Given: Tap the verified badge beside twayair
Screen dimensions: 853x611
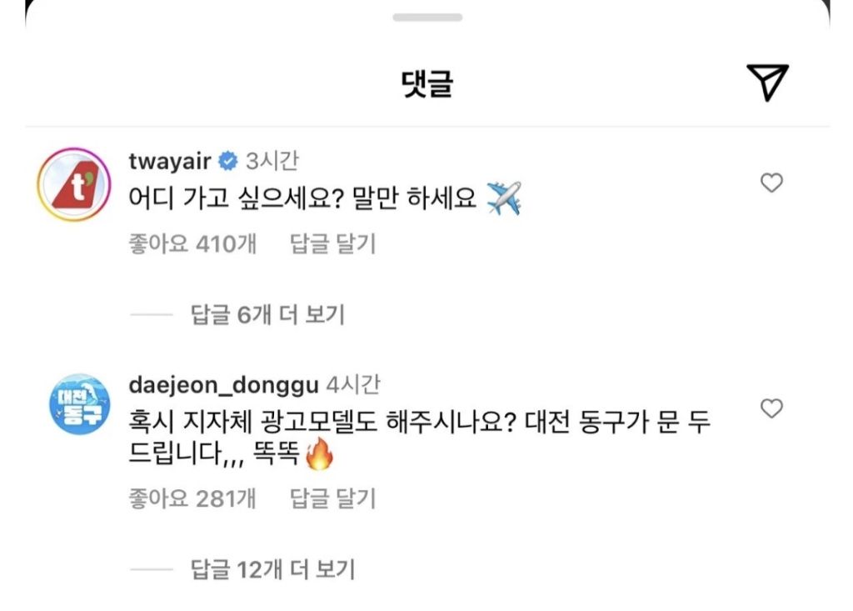Looking at the screenshot, I should 228,161.
